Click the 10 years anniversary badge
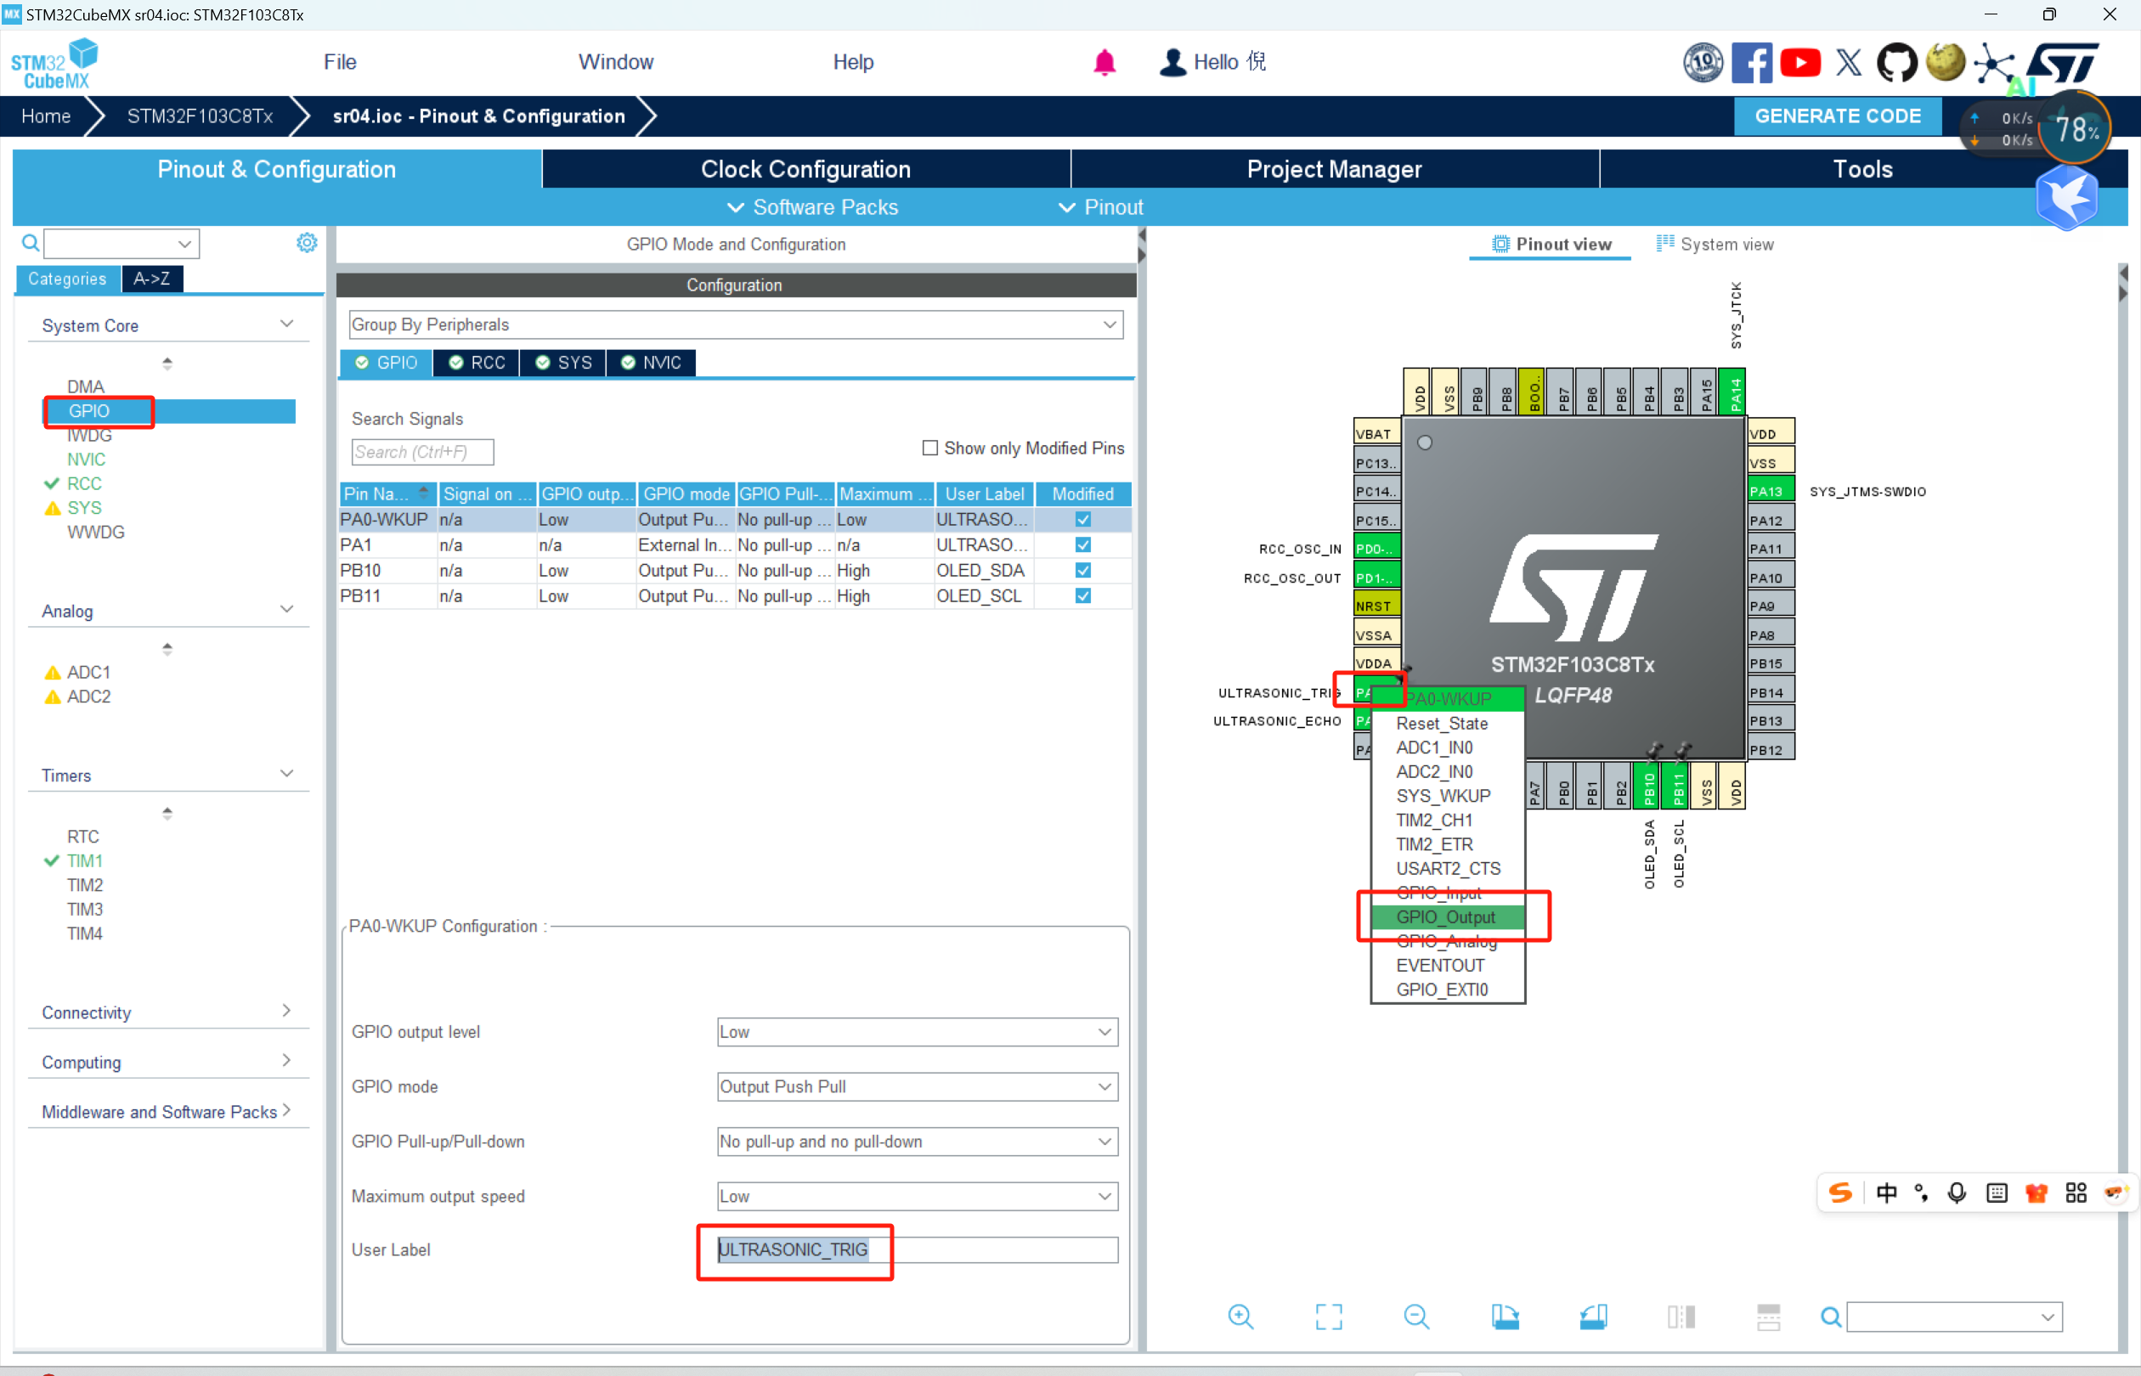This screenshot has width=2141, height=1376. coord(1703,63)
